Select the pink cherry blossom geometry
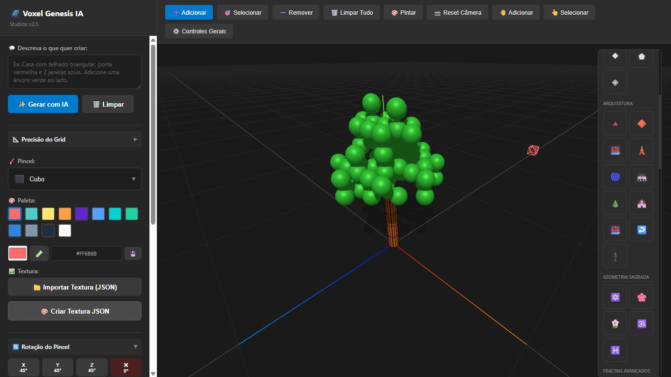 pyautogui.click(x=642, y=297)
